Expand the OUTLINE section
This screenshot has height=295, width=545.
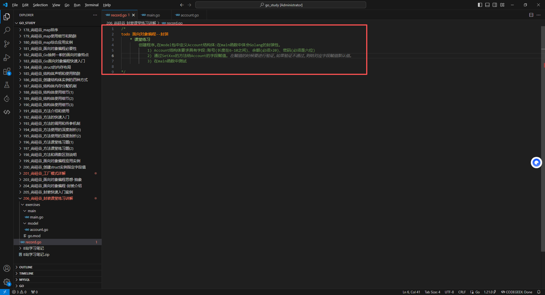[x=58, y=267]
